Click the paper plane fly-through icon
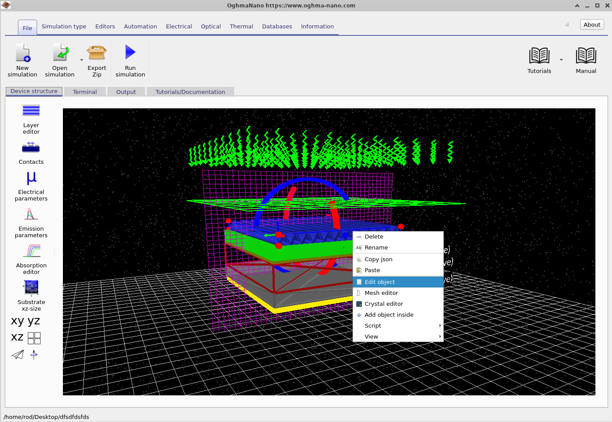The width and height of the screenshot is (612, 422). tap(17, 354)
